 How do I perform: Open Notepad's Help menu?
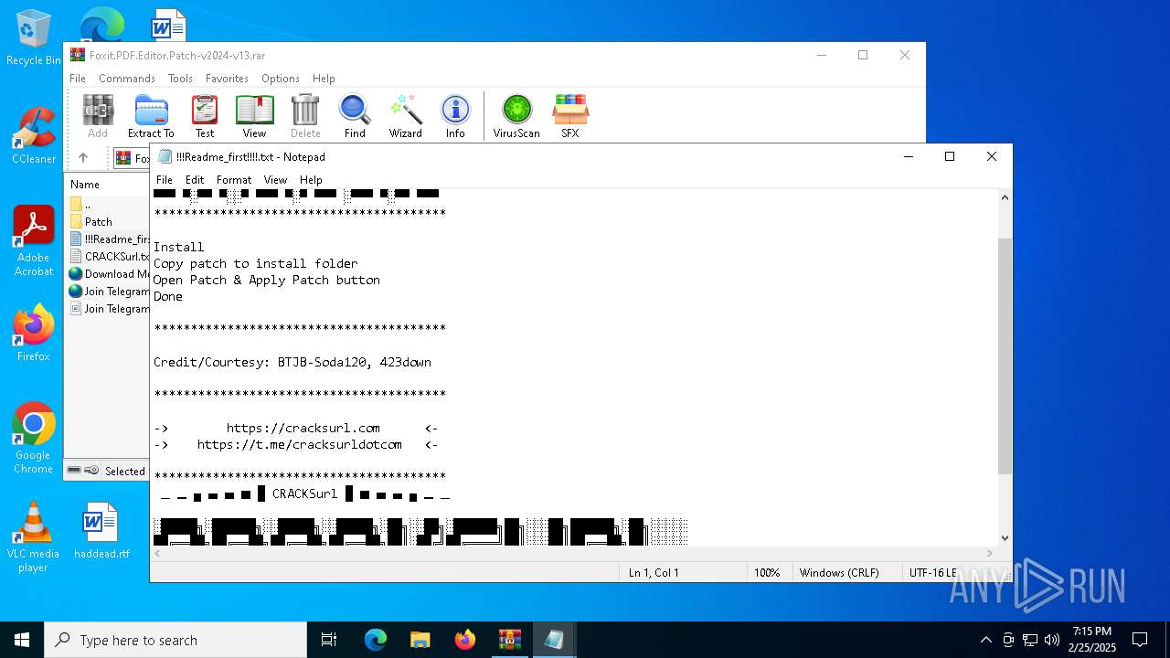pos(311,180)
